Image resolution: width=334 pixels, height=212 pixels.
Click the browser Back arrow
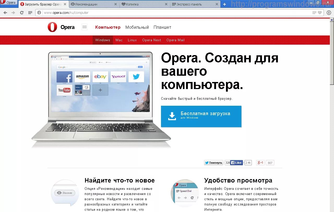point(5,13)
